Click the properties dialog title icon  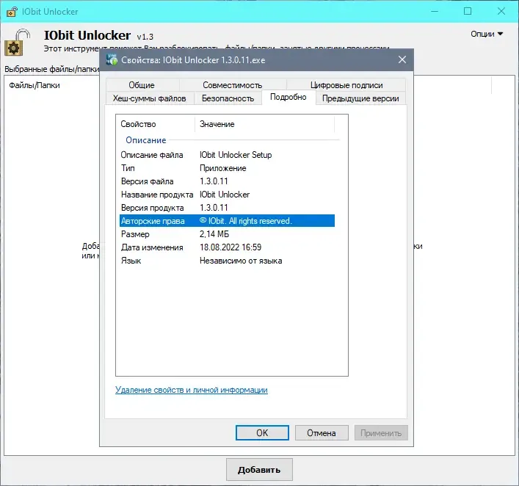(x=112, y=60)
